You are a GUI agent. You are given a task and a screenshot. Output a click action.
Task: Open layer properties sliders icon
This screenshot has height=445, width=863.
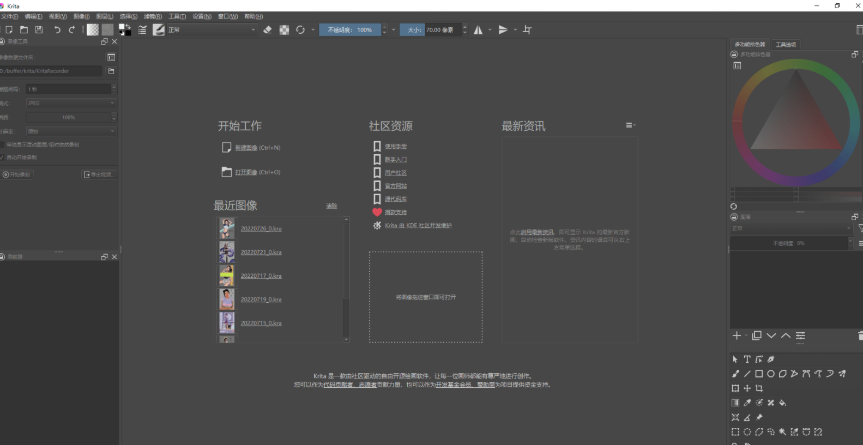click(800, 336)
